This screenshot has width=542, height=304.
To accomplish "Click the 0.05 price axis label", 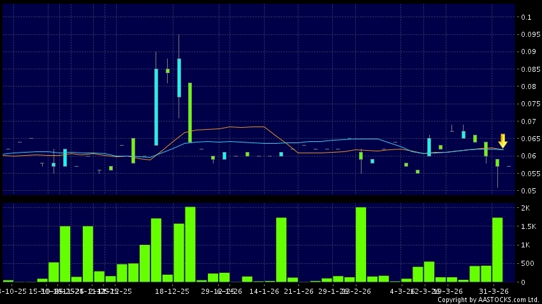I will tap(527, 191).
